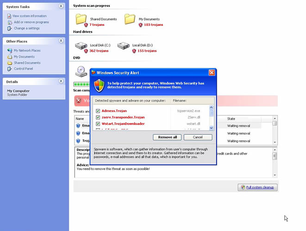The width and height of the screenshot is (306, 231).
Task: Click the My Network Places icon
Action: [x=9, y=51]
